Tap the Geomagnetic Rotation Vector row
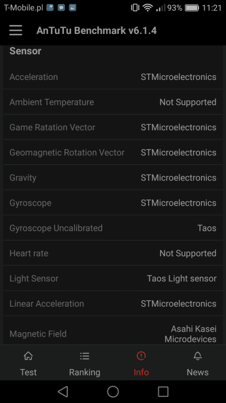The width and height of the screenshot is (226, 403). tap(113, 152)
